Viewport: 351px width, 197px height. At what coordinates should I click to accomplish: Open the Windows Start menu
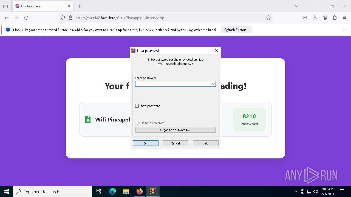click(x=7, y=192)
